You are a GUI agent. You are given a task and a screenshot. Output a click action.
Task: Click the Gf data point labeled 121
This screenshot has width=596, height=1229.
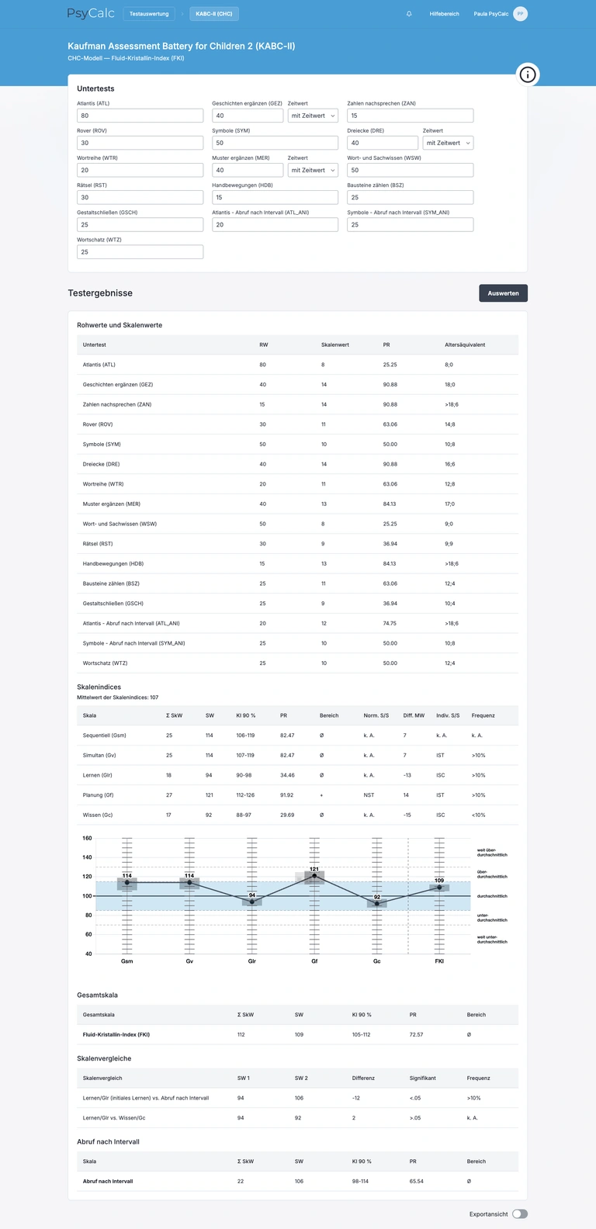pos(314,875)
